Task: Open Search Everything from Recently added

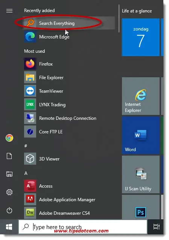Action: point(69,23)
